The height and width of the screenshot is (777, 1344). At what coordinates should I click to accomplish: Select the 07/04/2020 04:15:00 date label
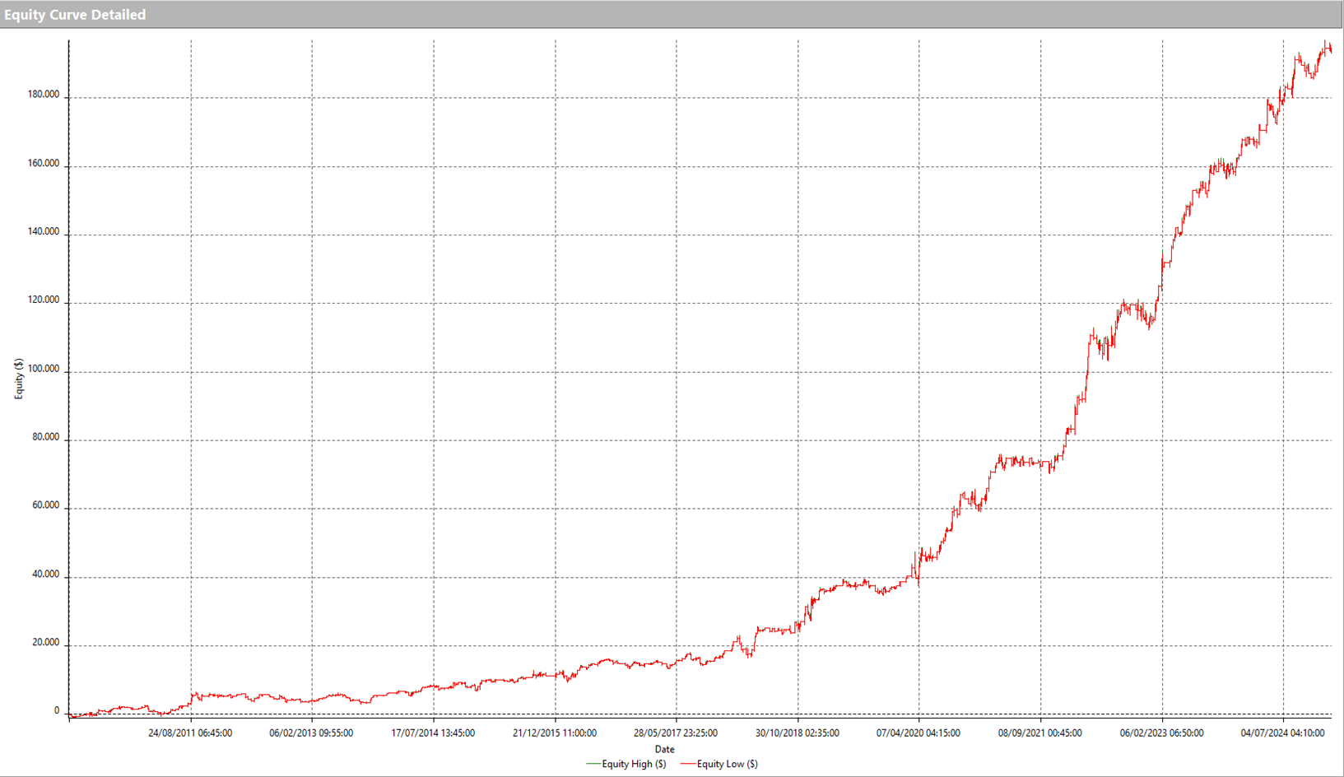(918, 733)
